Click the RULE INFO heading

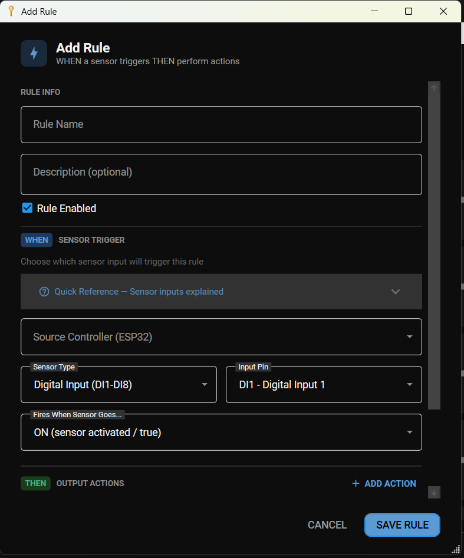pos(40,92)
